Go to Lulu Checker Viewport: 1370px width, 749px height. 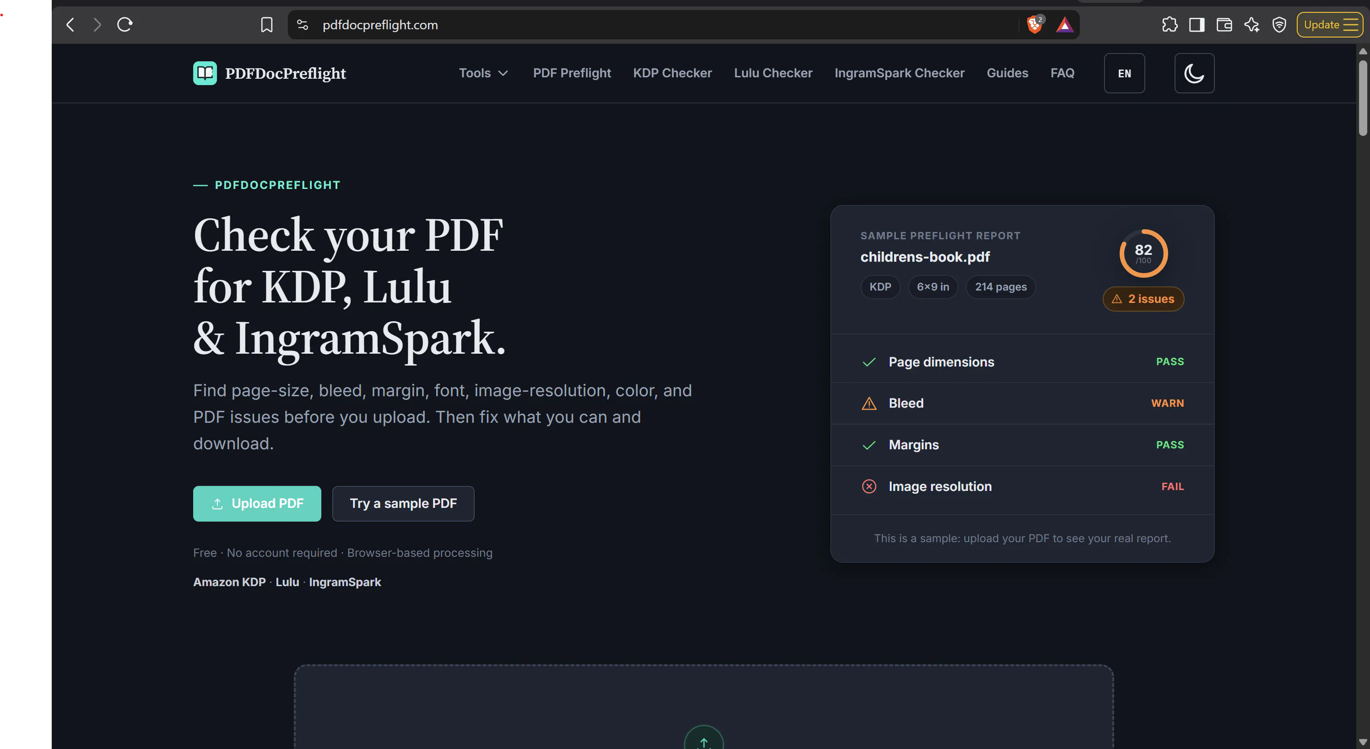(x=773, y=73)
